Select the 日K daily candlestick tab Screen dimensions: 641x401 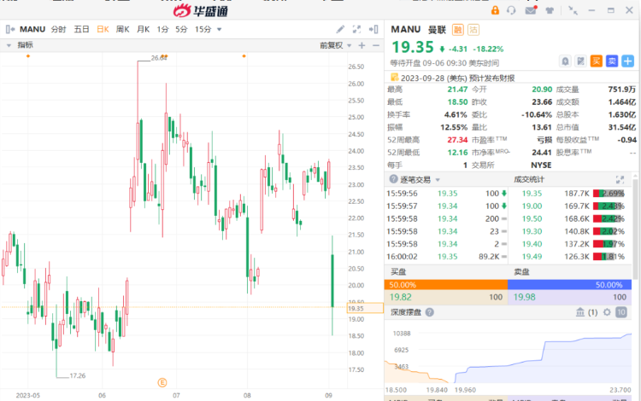[103, 29]
